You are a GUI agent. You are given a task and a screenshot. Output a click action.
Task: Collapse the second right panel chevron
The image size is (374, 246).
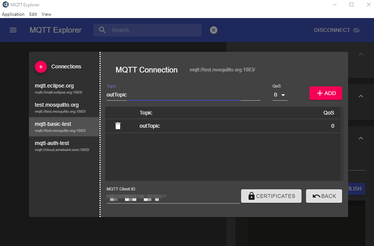tap(361, 96)
